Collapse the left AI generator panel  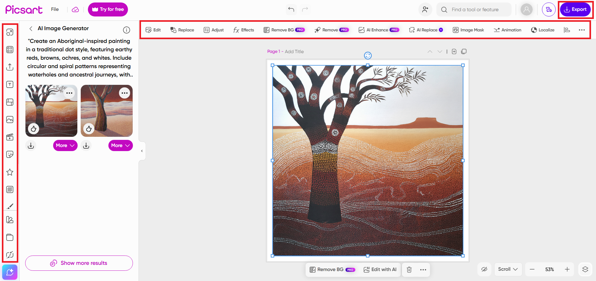[142, 151]
